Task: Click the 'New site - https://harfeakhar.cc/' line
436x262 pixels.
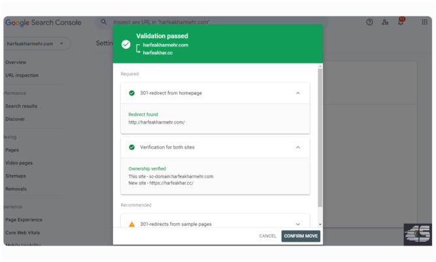Action: (161, 183)
